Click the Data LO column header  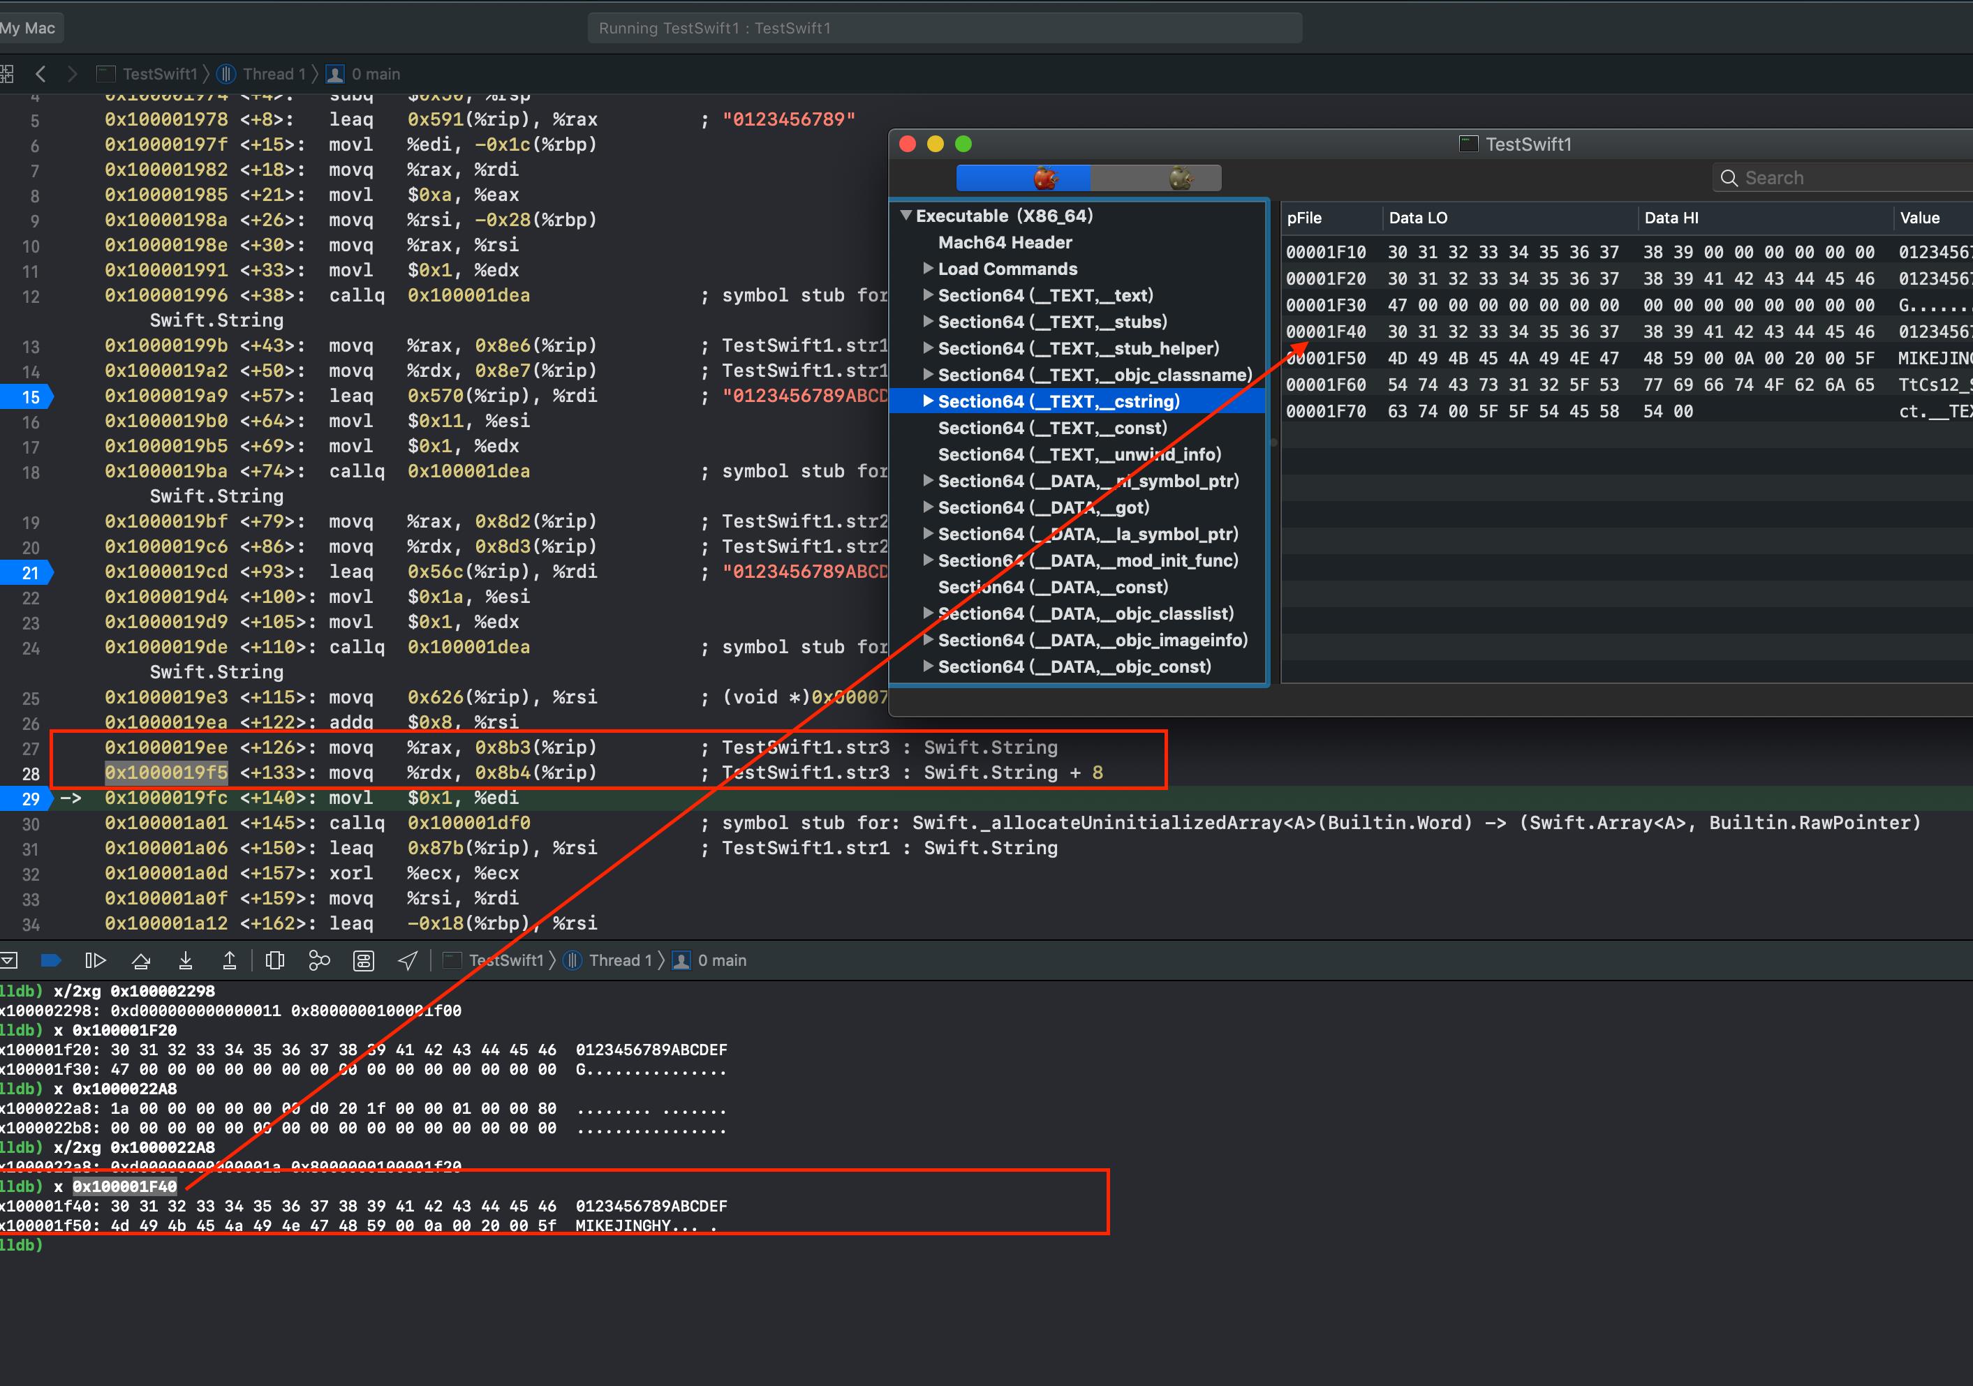[x=1510, y=218]
